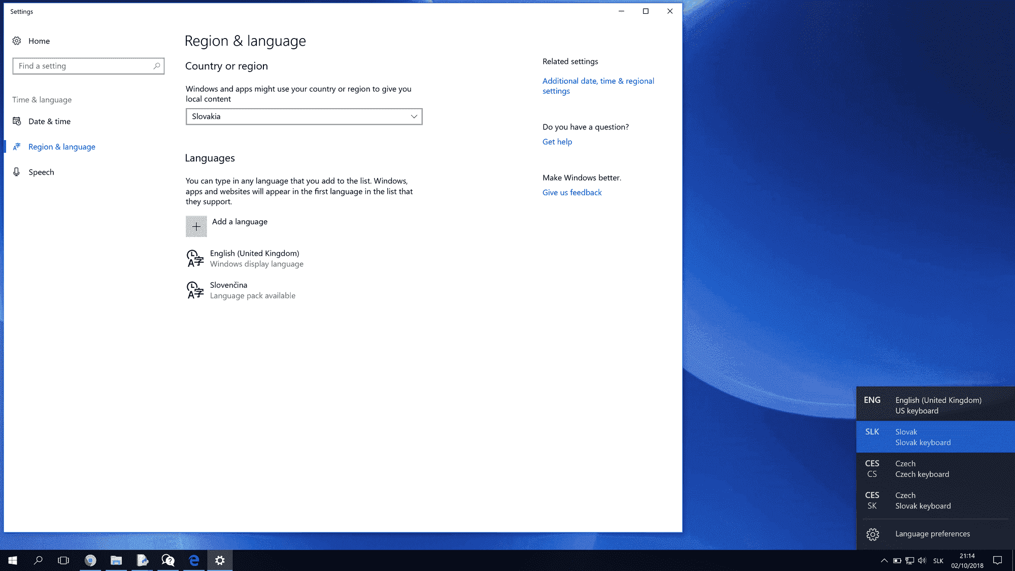Screen dimensions: 1015x571
Task: Open the Region & language settings page
Action: click(61, 147)
